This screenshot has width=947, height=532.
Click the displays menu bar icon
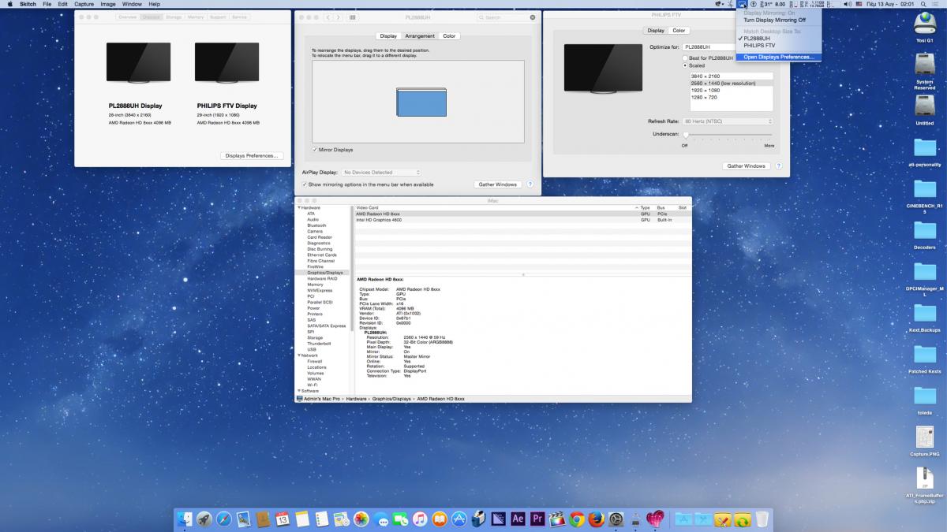click(743, 5)
